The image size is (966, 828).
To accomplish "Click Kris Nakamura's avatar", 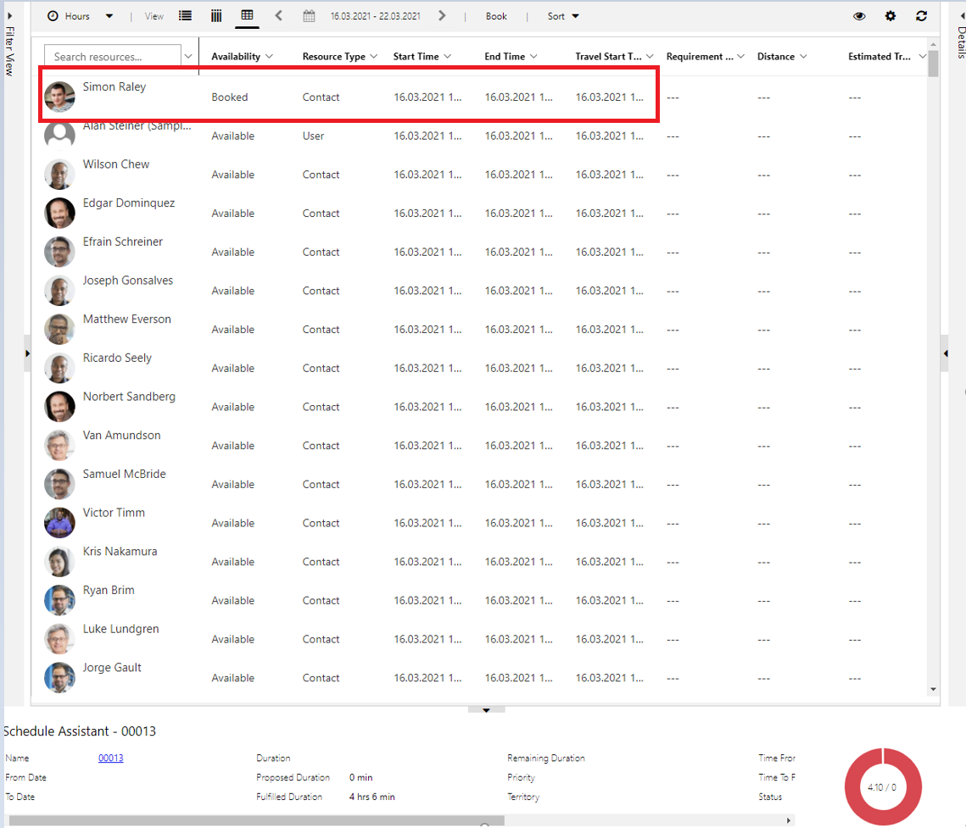I will (x=59, y=561).
